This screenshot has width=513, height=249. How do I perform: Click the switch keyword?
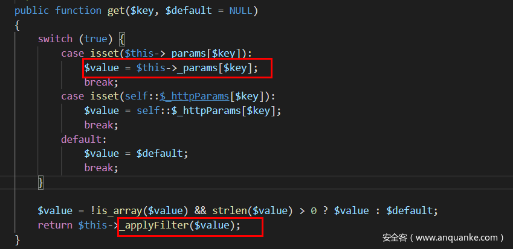click(55, 39)
